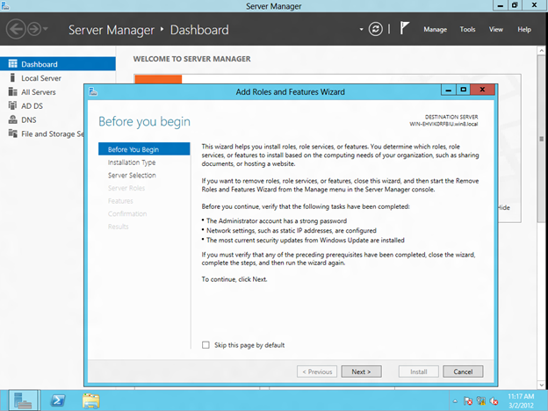Click the Next button in wizard
Image resolution: width=548 pixels, height=411 pixels.
pos(360,371)
